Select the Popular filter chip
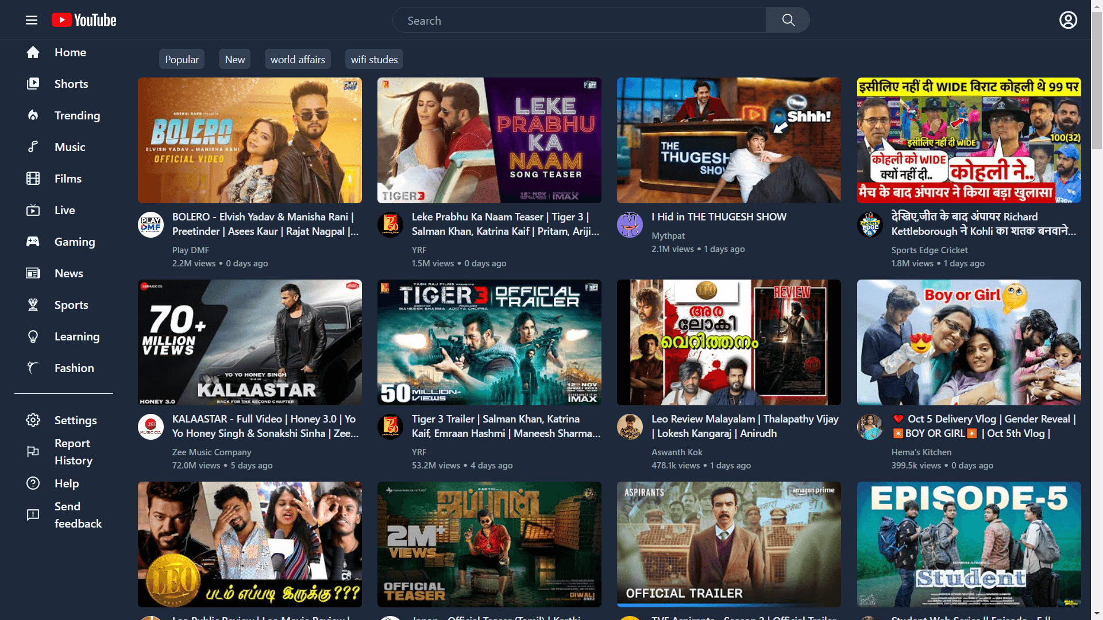The height and width of the screenshot is (620, 1103). [182, 59]
